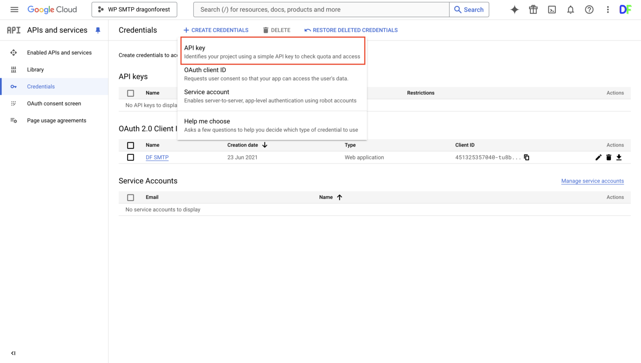Image resolution: width=641 pixels, height=363 pixels.
Task: Click the magnifier icon in the Search button
Action: 458,10
